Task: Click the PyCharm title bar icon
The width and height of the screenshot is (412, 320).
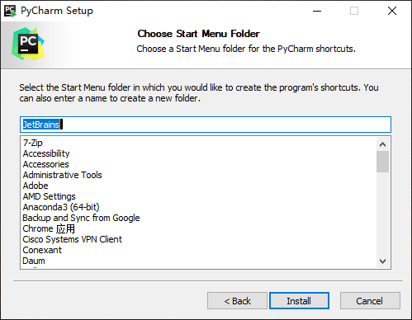Action: (10, 11)
